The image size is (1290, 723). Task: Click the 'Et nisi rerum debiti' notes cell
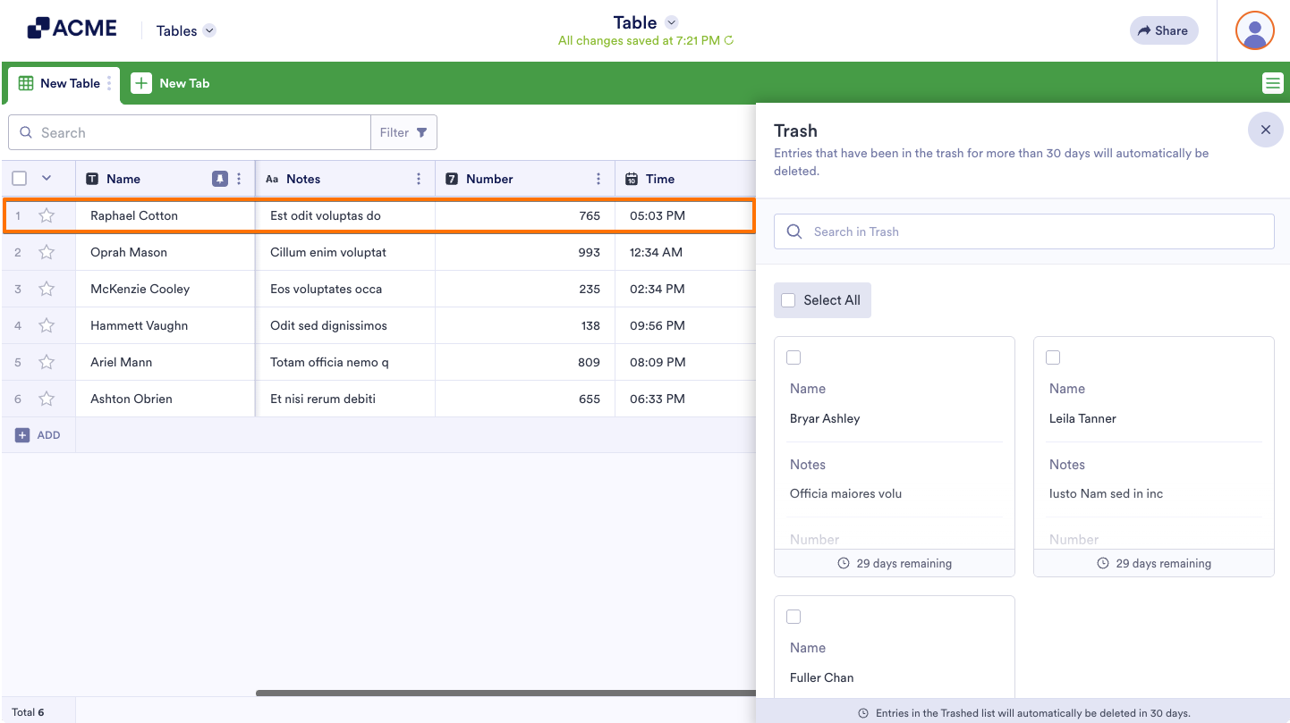point(345,399)
